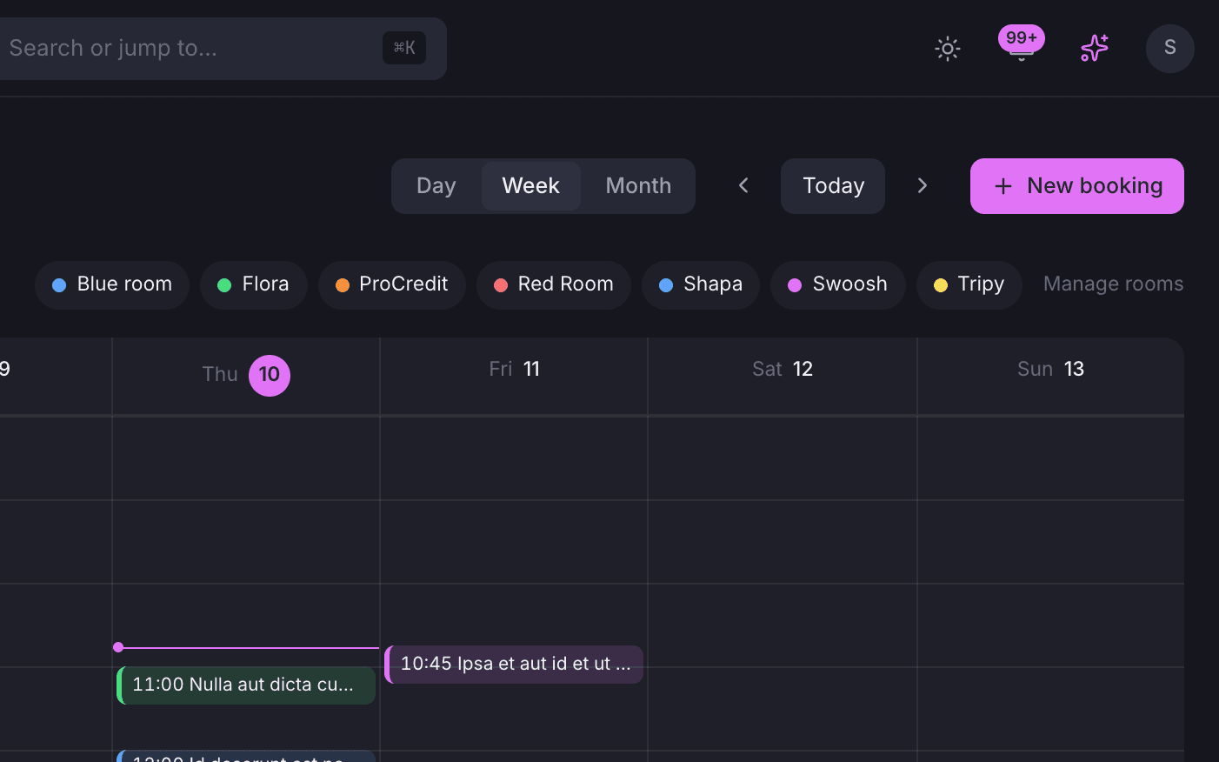Go to next week using right chevron
This screenshot has width=1219, height=762.
click(923, 185)
